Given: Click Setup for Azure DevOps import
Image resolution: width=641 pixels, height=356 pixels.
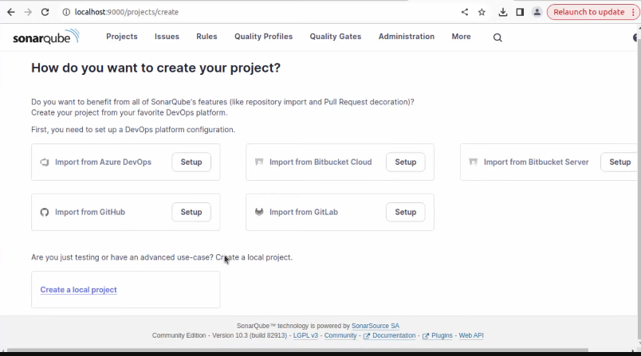Looking at the screenshot, I should [191, 162].
